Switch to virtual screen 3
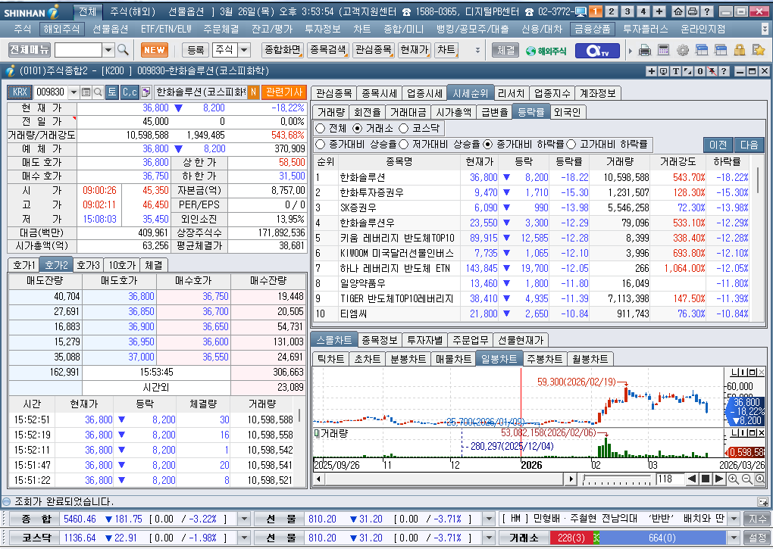Screen dimensions: 773x549 pyautogui.click(x=627, y=11)
